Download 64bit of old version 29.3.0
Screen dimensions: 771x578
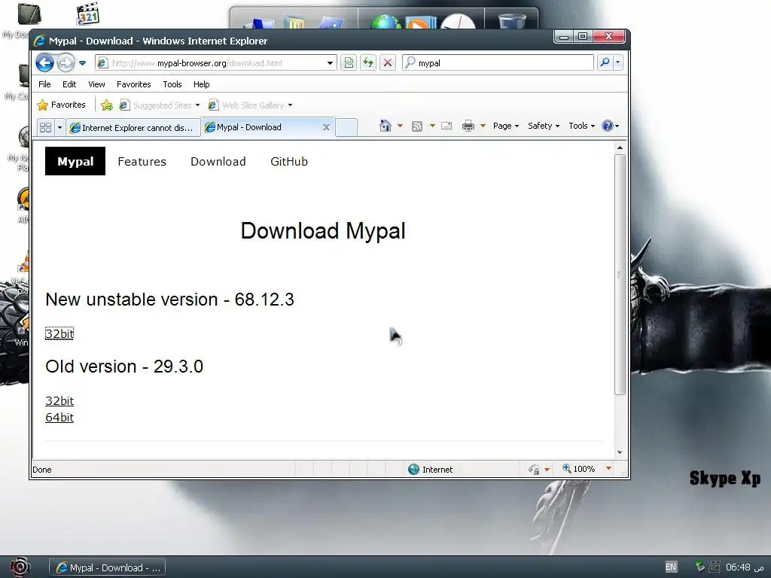click(59, 417)
